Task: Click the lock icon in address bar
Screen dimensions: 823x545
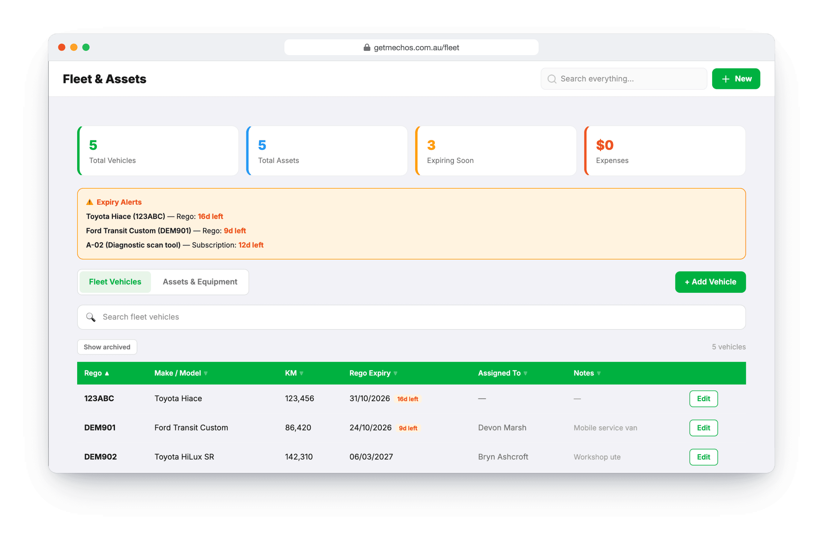Action: coord(367,48)
